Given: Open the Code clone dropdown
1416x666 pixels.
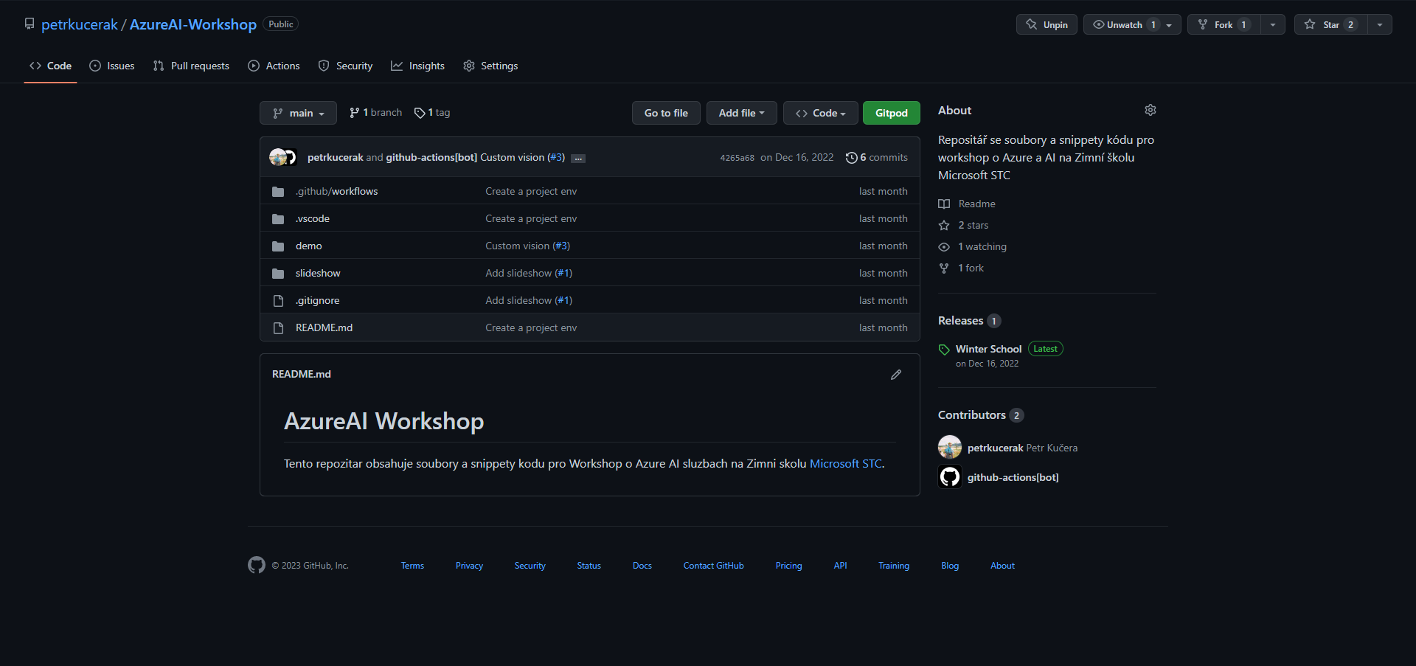Looking at the screenshot, I should point(820,113).
